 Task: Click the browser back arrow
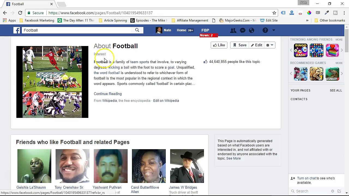tap(5, 13)
